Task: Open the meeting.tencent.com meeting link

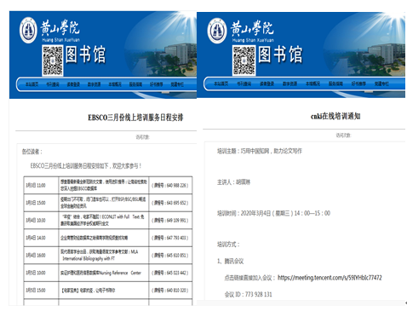Action: coord(330,278)
